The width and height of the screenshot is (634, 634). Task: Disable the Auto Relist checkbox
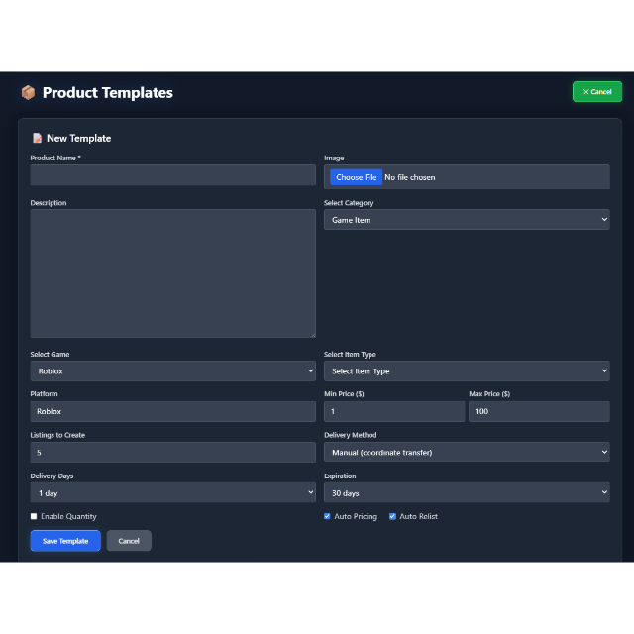(392, 516)
